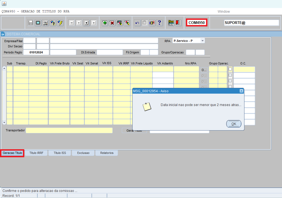This screenshot has height=198, width=282.
Task: Click the O... button in third grid row
Action: (x=204, y=82)
